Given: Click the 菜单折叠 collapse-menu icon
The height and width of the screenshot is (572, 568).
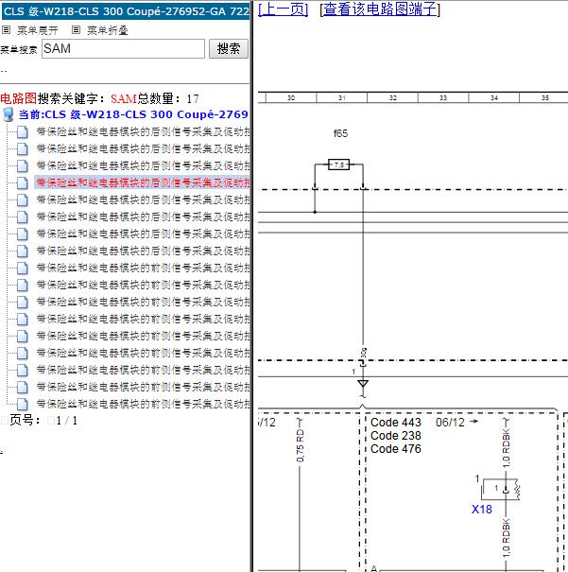Looking at the screenshot, I should tap(76, 30).
